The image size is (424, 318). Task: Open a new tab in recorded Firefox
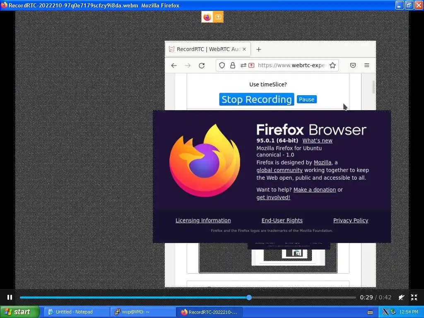coord(259,49)
